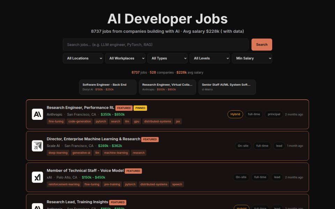This screenshot has width=335, height=209.
Task: Select the llm tag on Anthropic job
Action: pos(127,121)
